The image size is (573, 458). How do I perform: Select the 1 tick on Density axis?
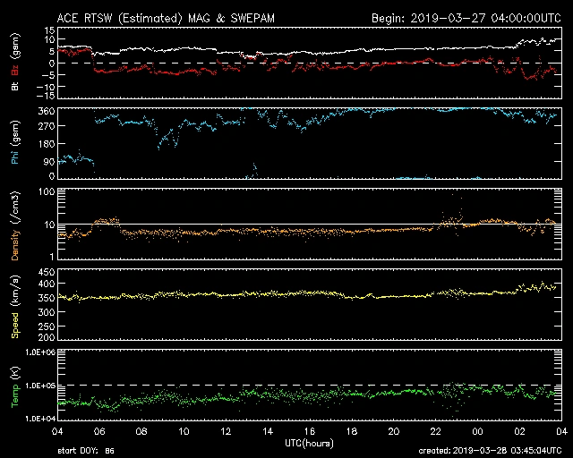52,257
